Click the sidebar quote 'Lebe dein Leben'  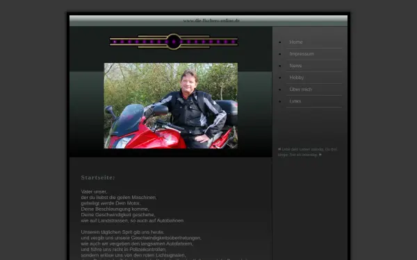tap(307, 152)
